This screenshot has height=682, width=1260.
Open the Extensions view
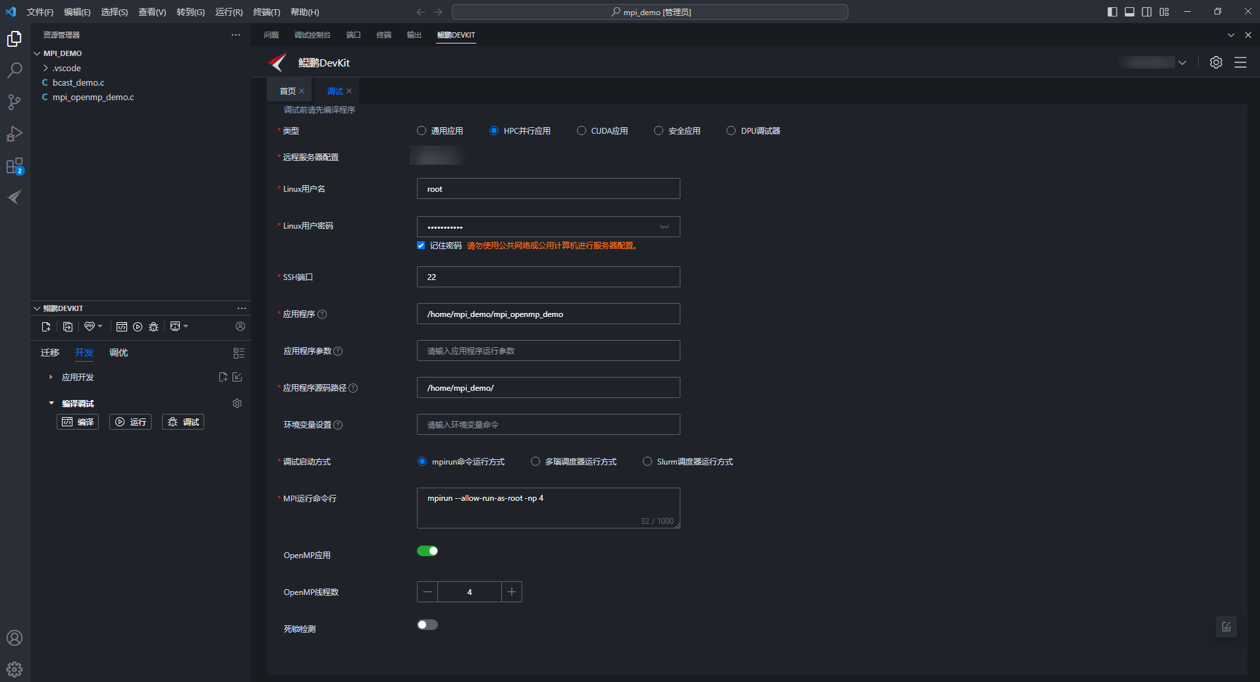[14, 165]
